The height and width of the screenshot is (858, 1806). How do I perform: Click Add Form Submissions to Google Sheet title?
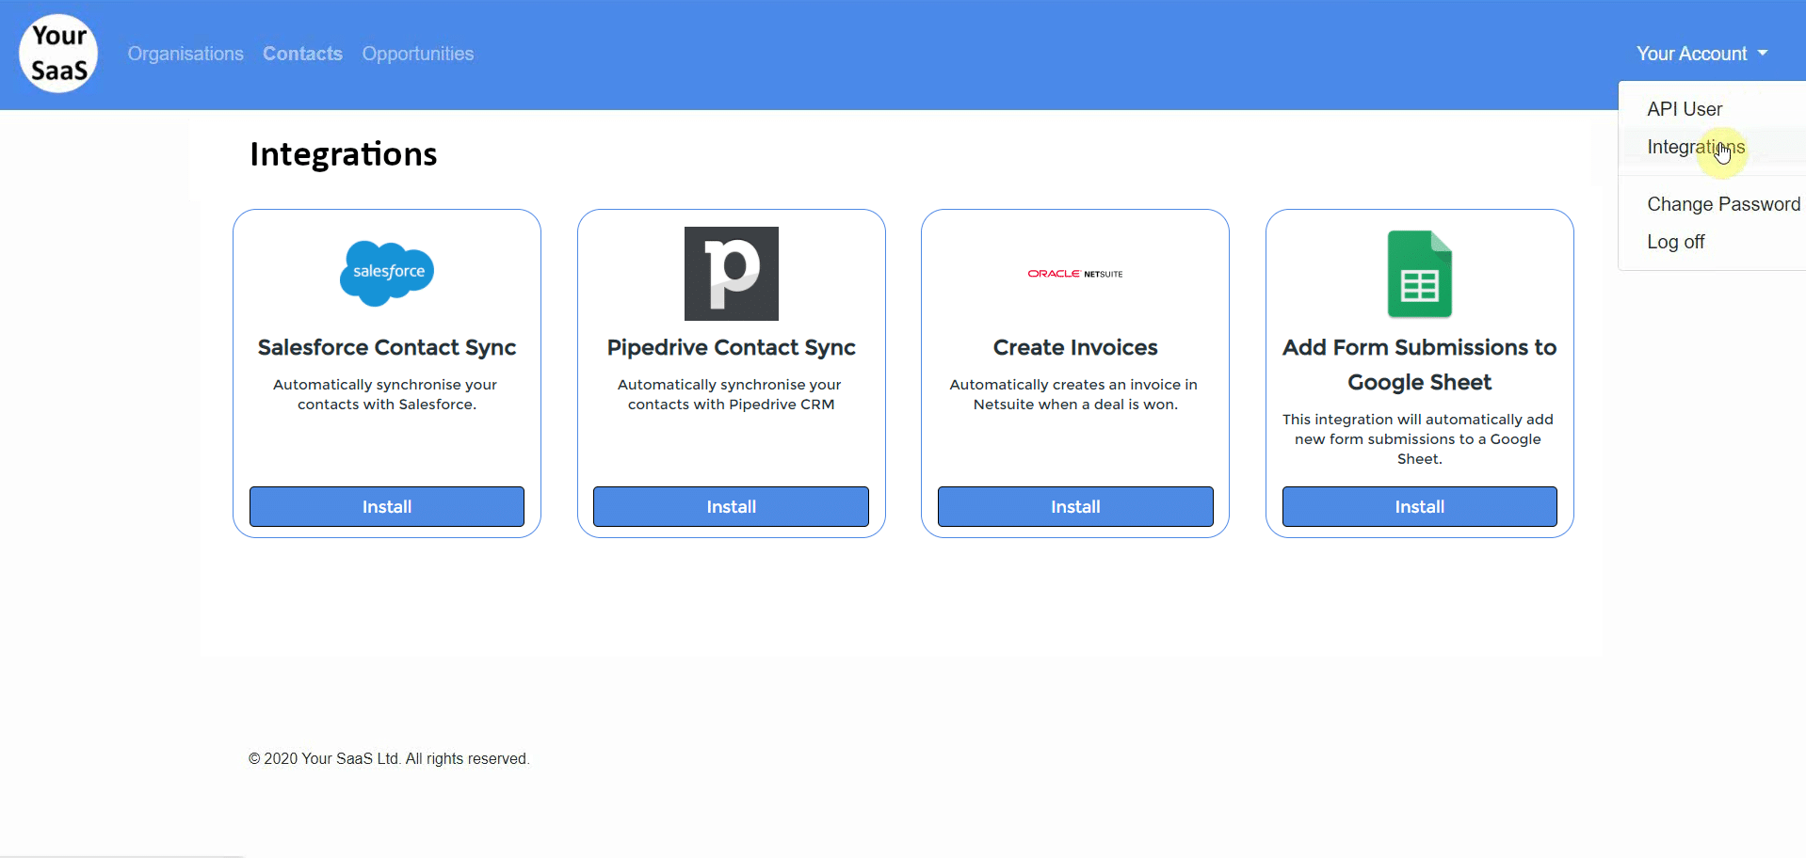click(x=1420, y=364)
